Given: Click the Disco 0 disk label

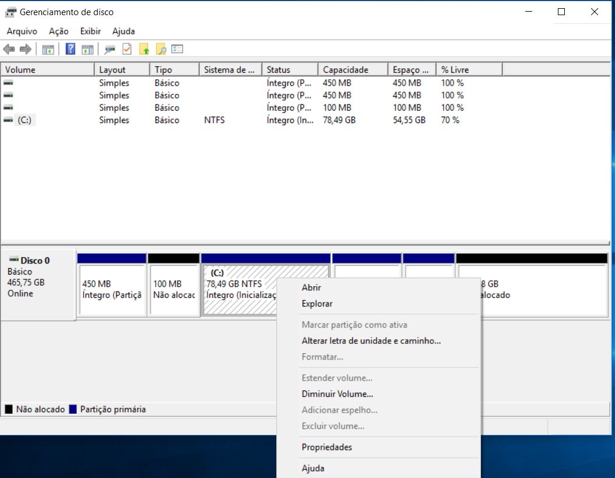Looking at the screenshot, I should click(x=35, y=261).
